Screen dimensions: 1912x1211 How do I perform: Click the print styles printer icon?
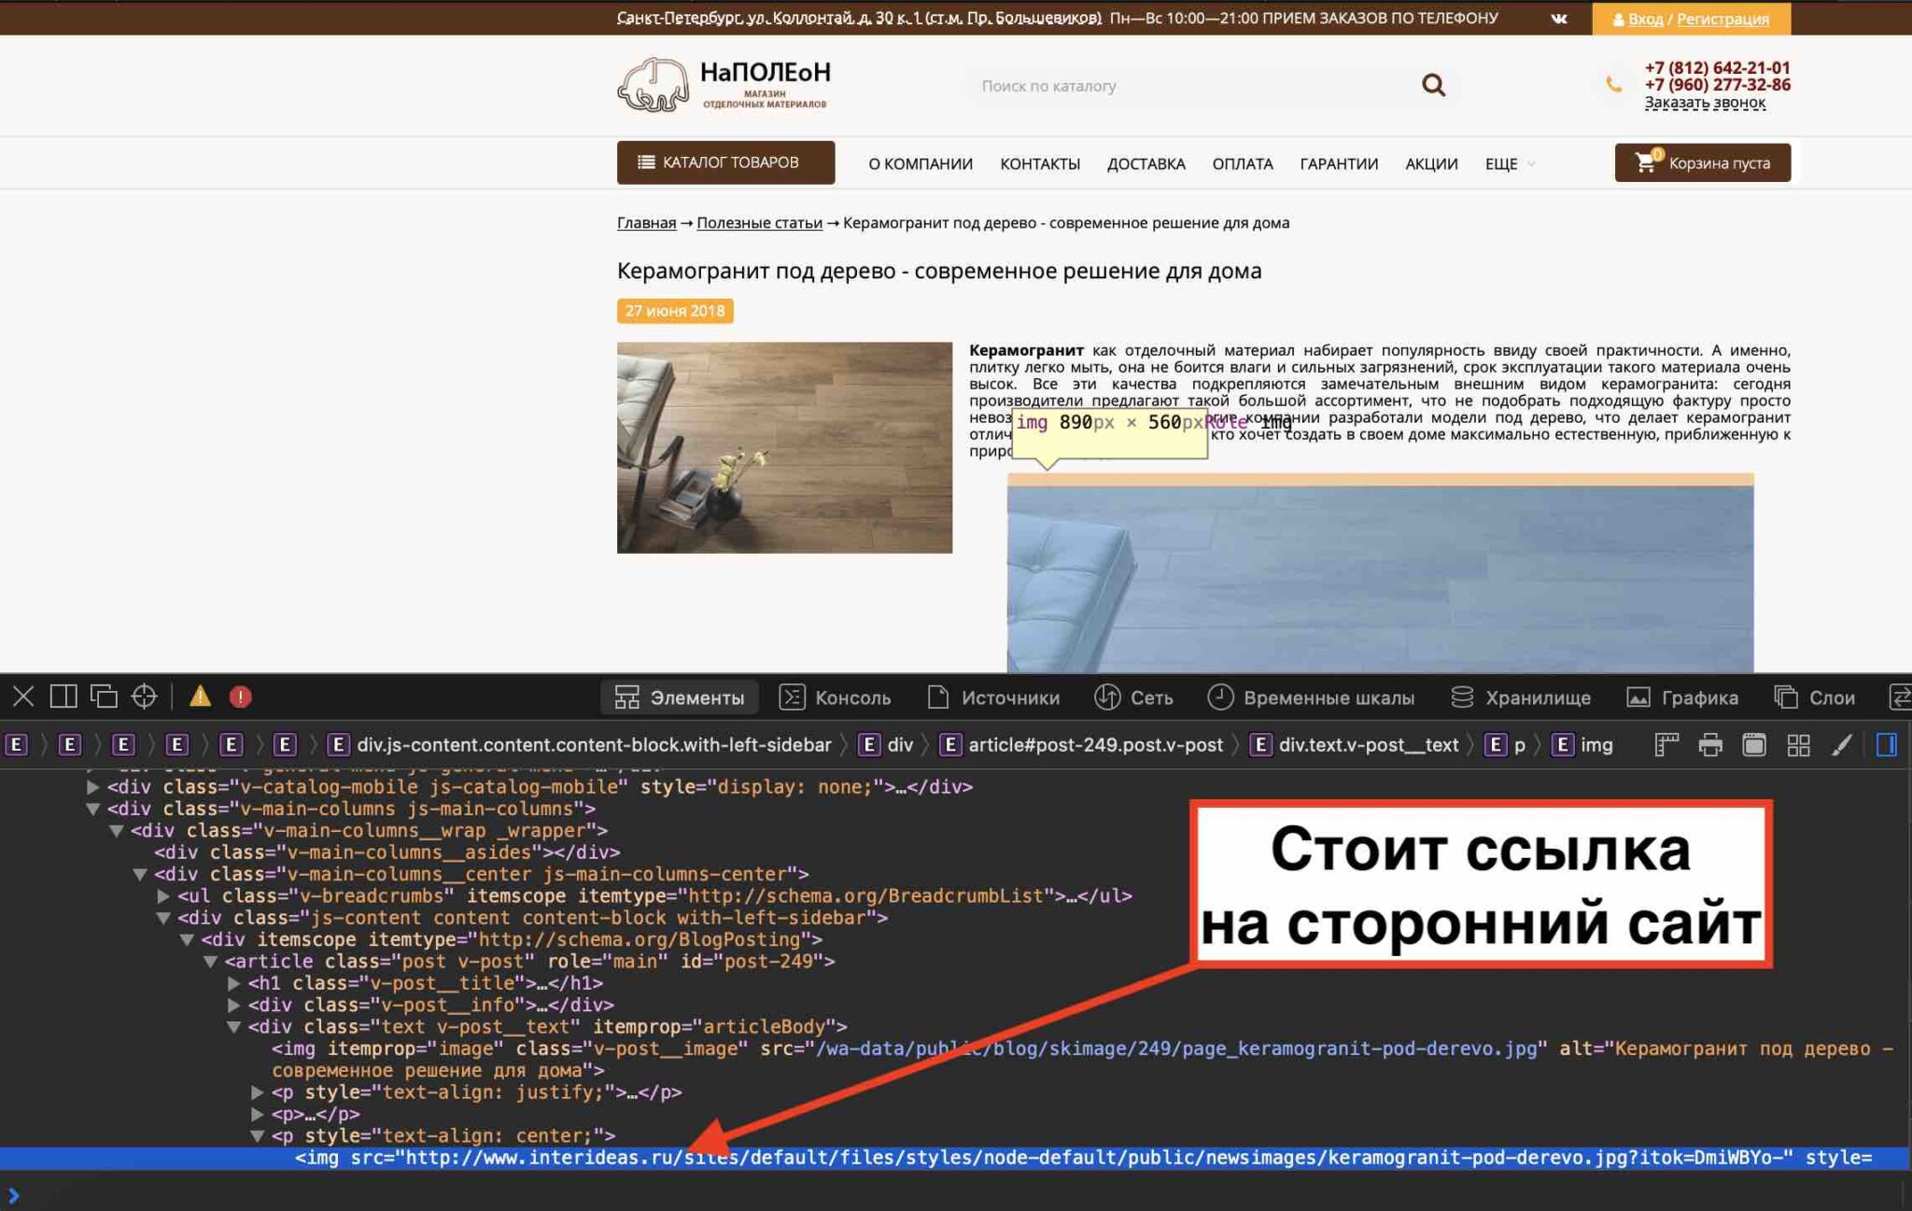tap(1709, 745)
